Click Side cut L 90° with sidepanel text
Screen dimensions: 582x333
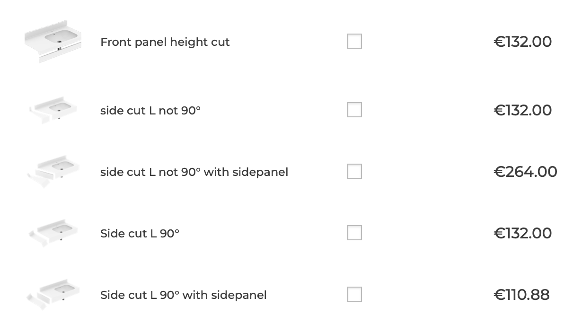[x=183, y=295]
